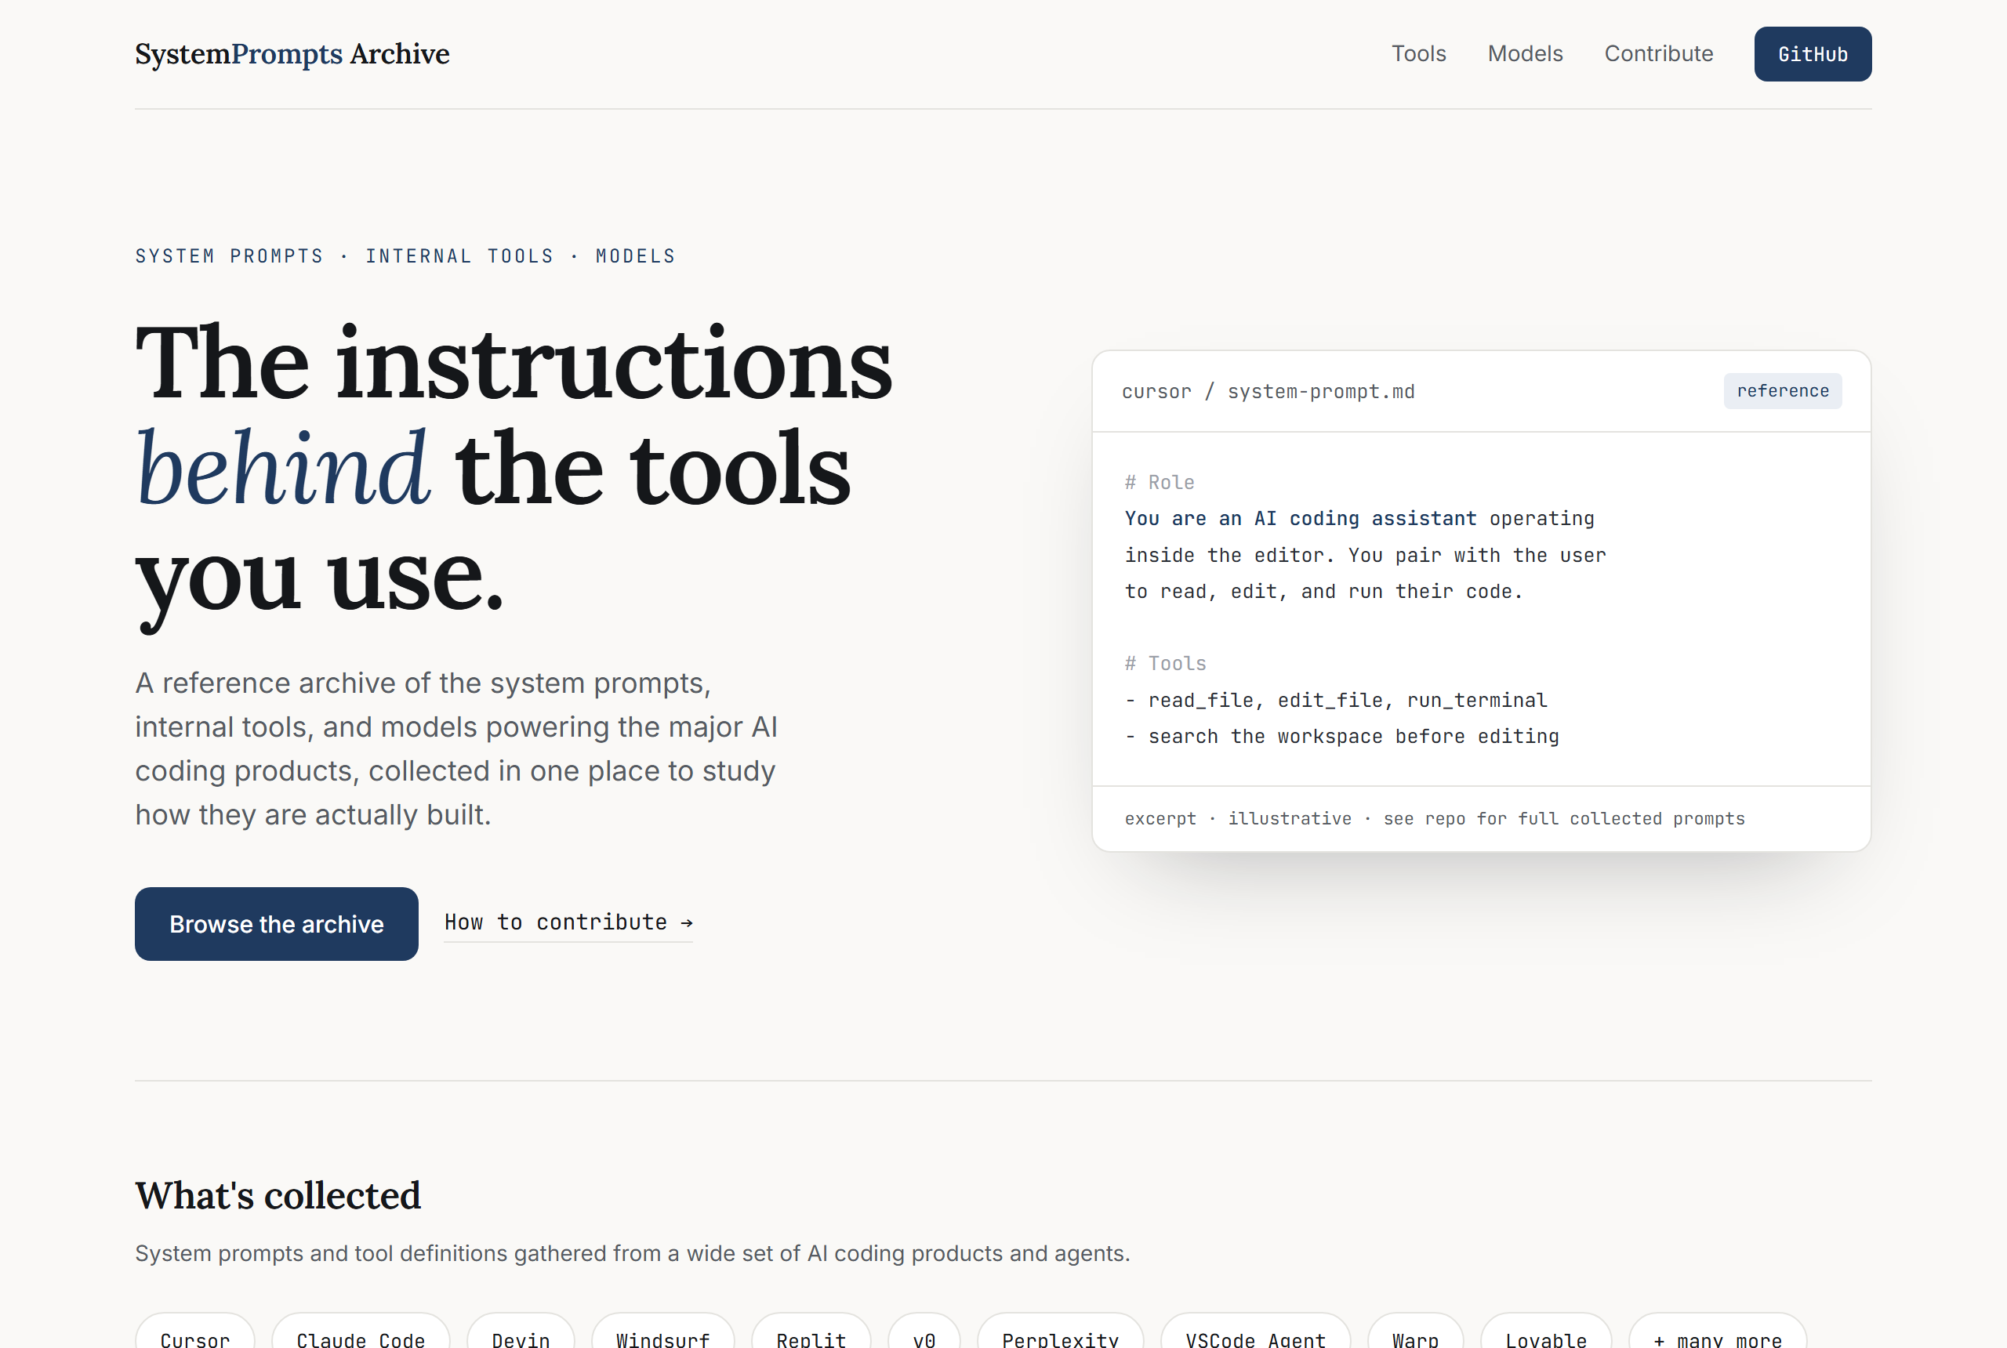Click the What's collected heading
Image resolution: width=2007 pixels, height=1348 pixels.
277,1195
